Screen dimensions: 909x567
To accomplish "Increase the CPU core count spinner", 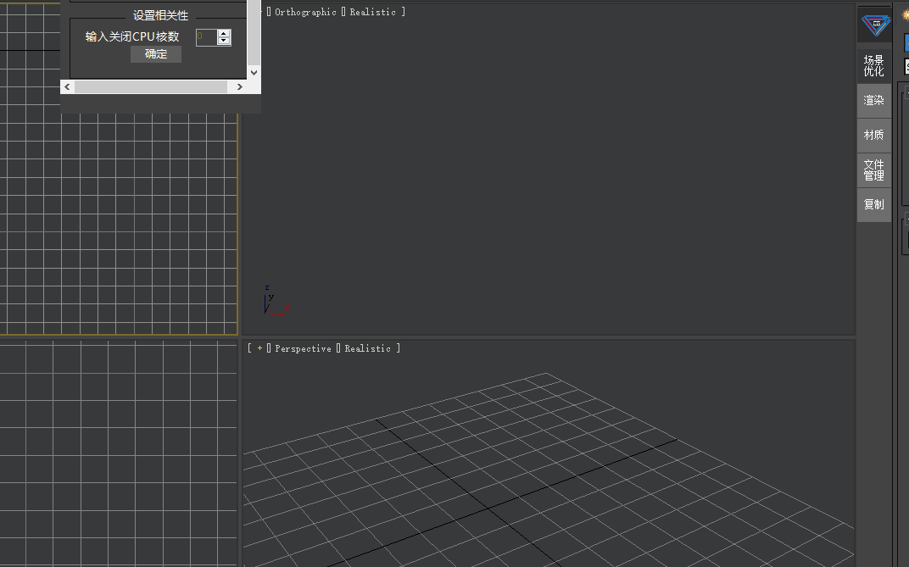I will (224, 33).
